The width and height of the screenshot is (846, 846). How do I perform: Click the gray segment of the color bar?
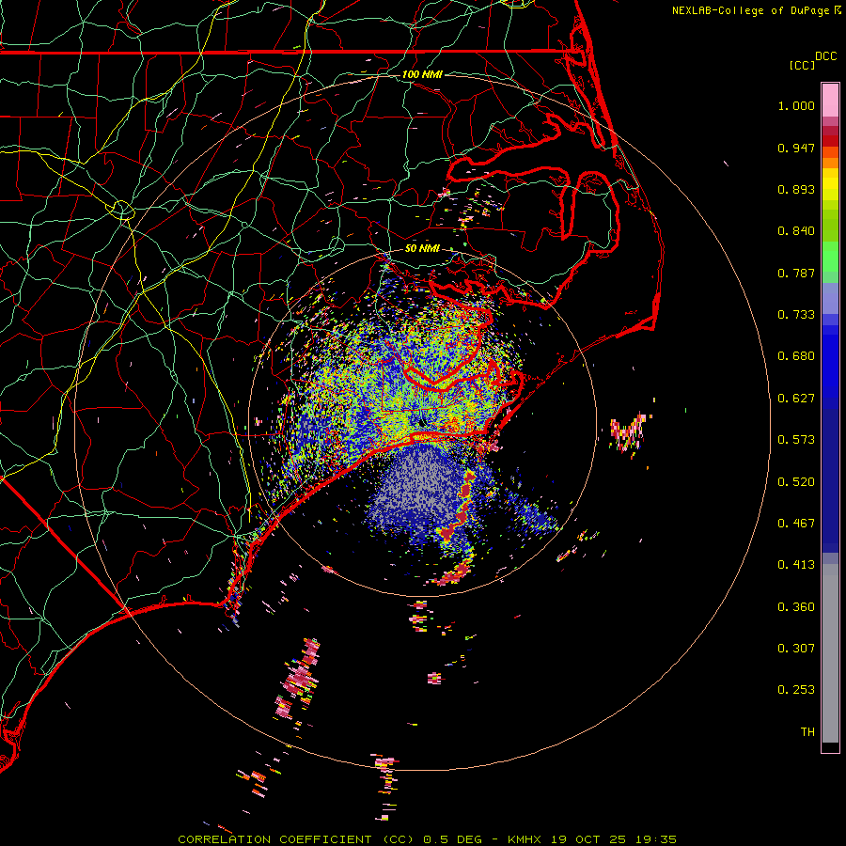(x=830, y=653)
